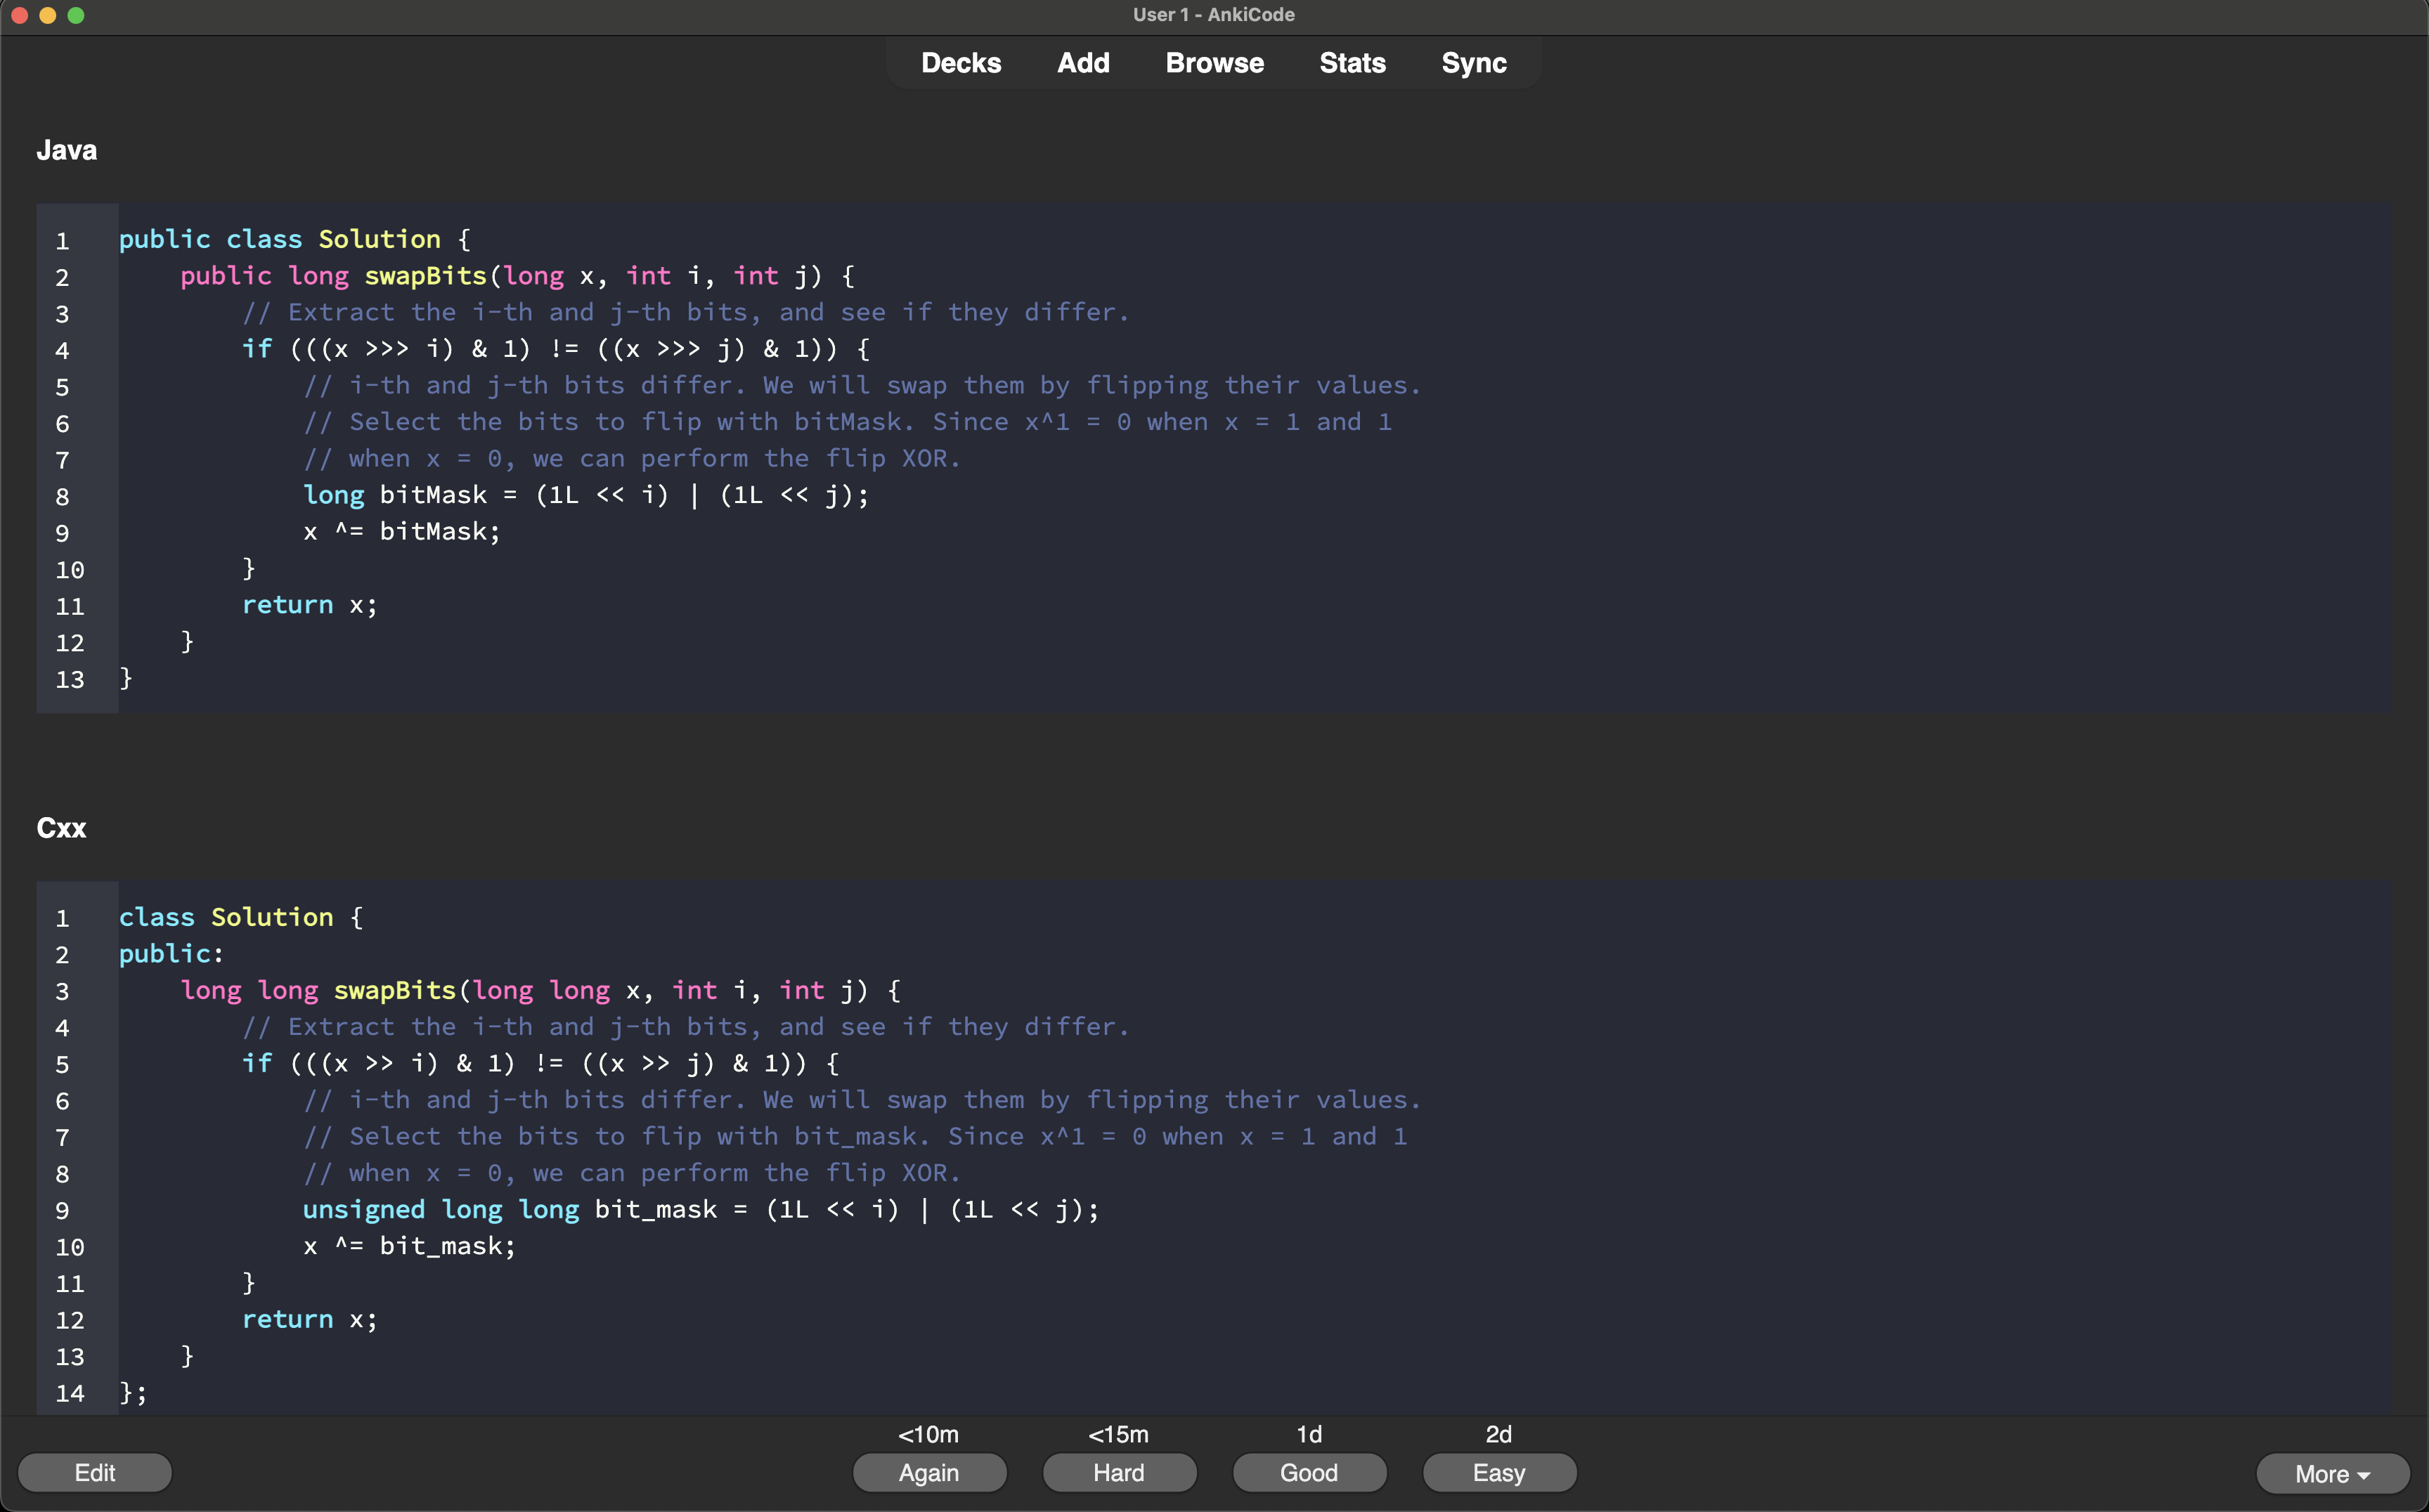Click line number 9 in the Cxx code

[x=62, y=1211]
